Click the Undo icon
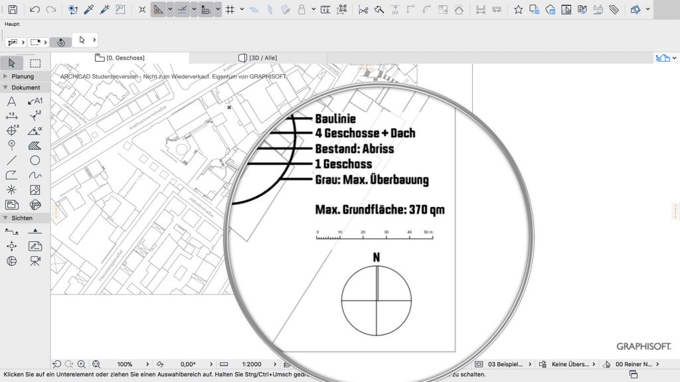The width and height of the screenshot is (680, 382). (x=35, y=9)
